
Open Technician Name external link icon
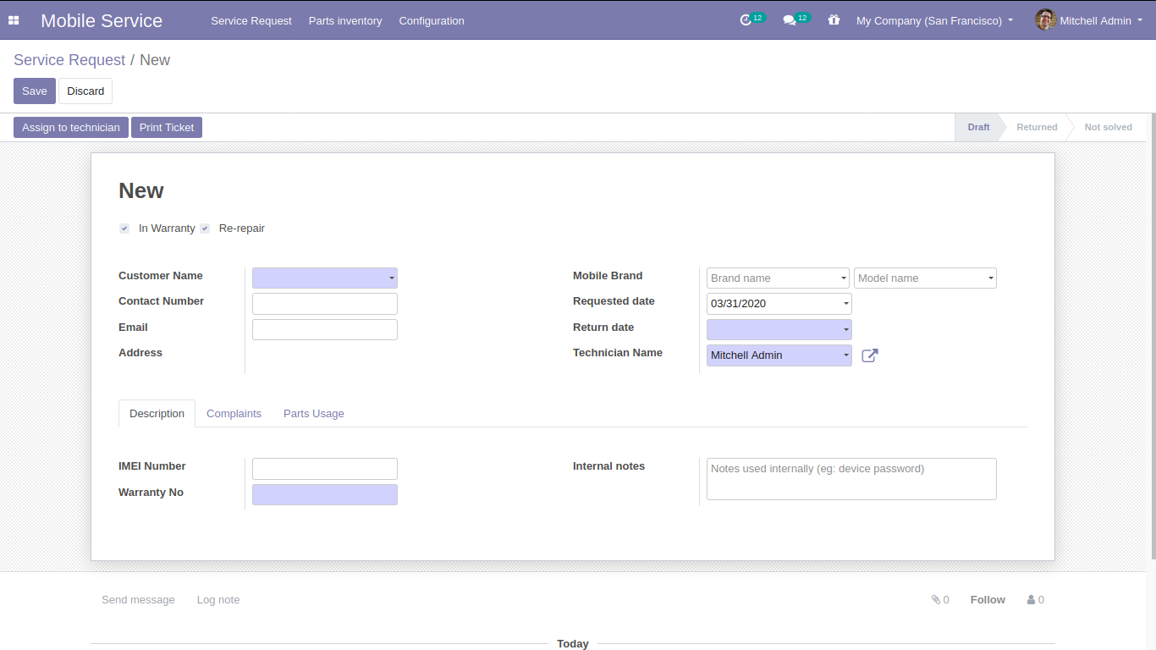click(869, 355)
